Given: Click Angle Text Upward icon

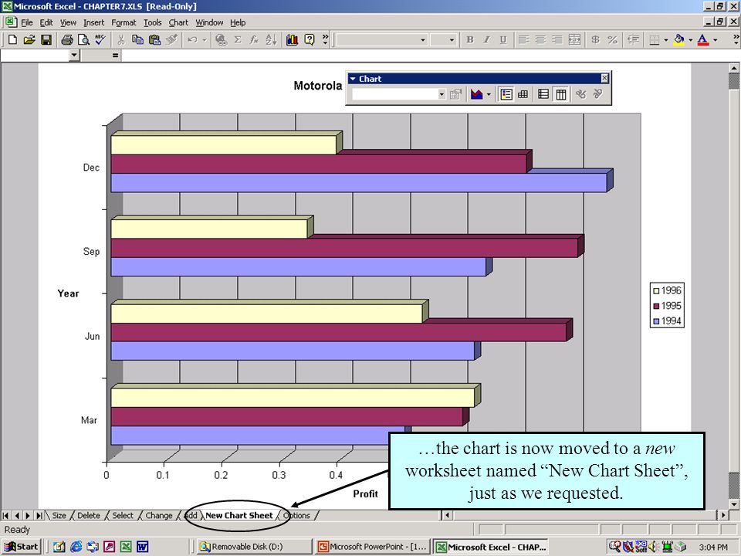Looking at the screenshot, I should pos(597,94).
